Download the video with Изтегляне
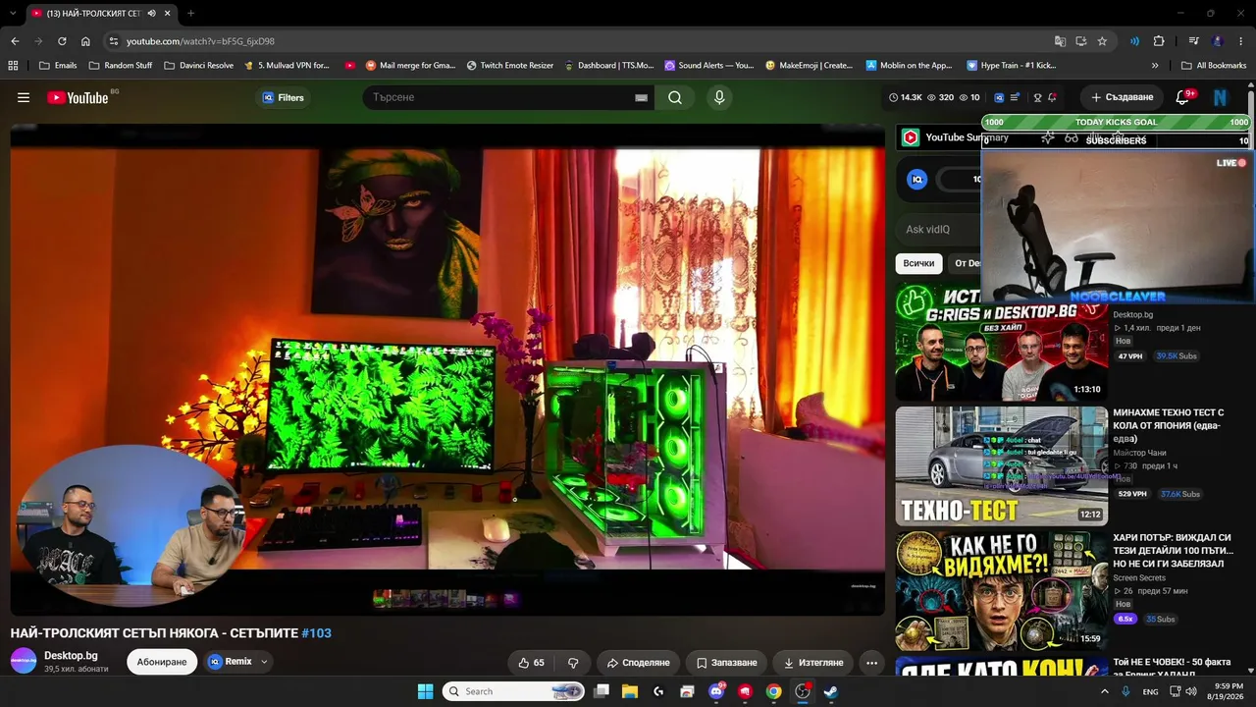 [x=813, y=663]
